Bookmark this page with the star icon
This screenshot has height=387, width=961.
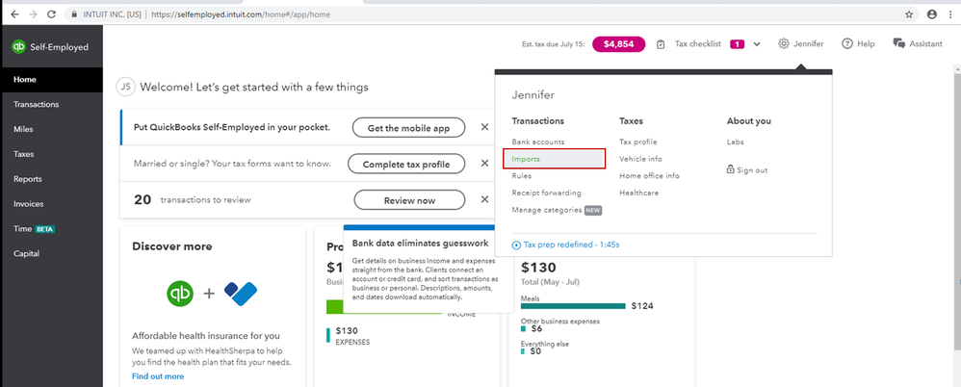(909, 14)
